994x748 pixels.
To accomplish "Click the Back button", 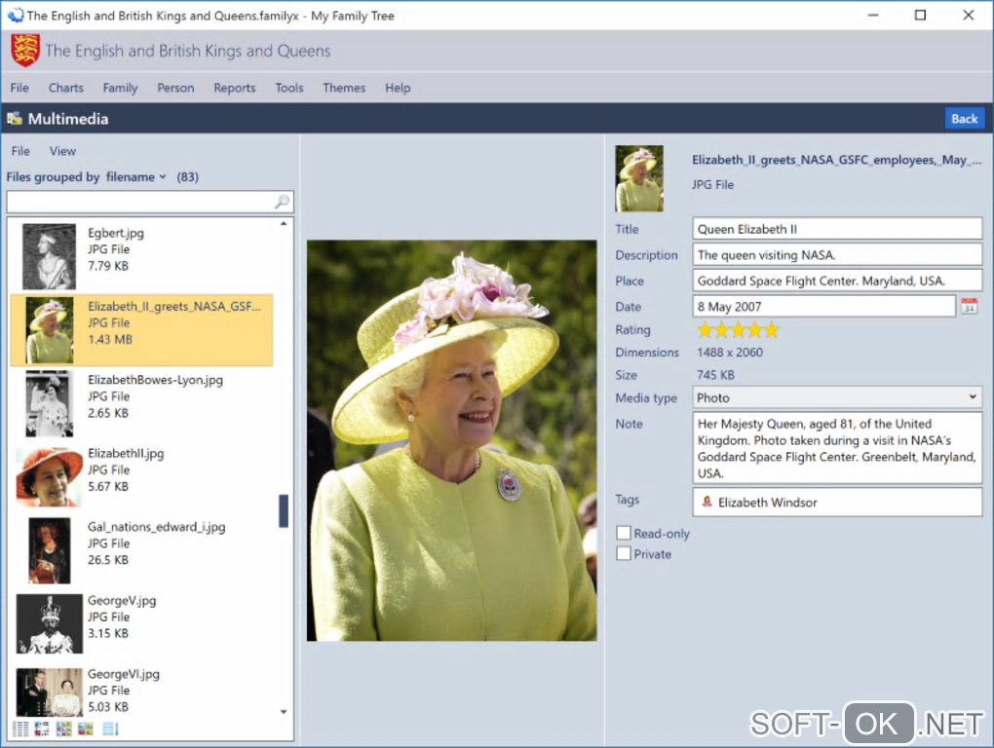I will (964, 119).
